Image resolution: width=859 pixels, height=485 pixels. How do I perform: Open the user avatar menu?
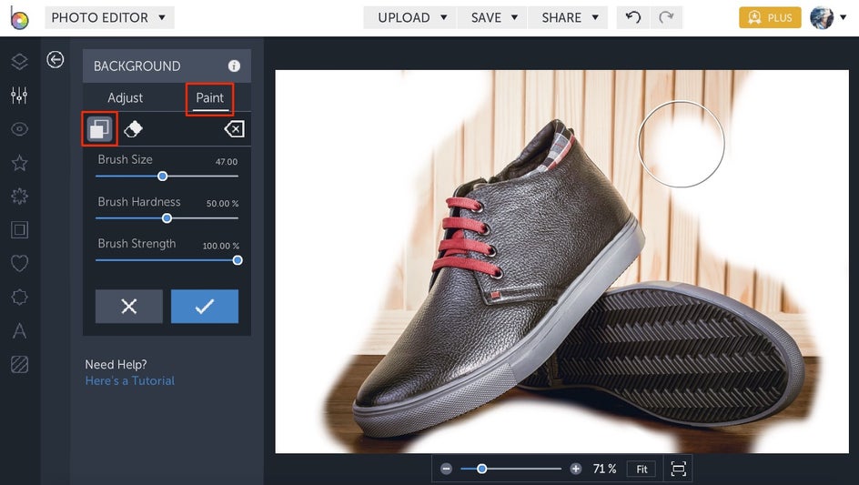point(828,17)
